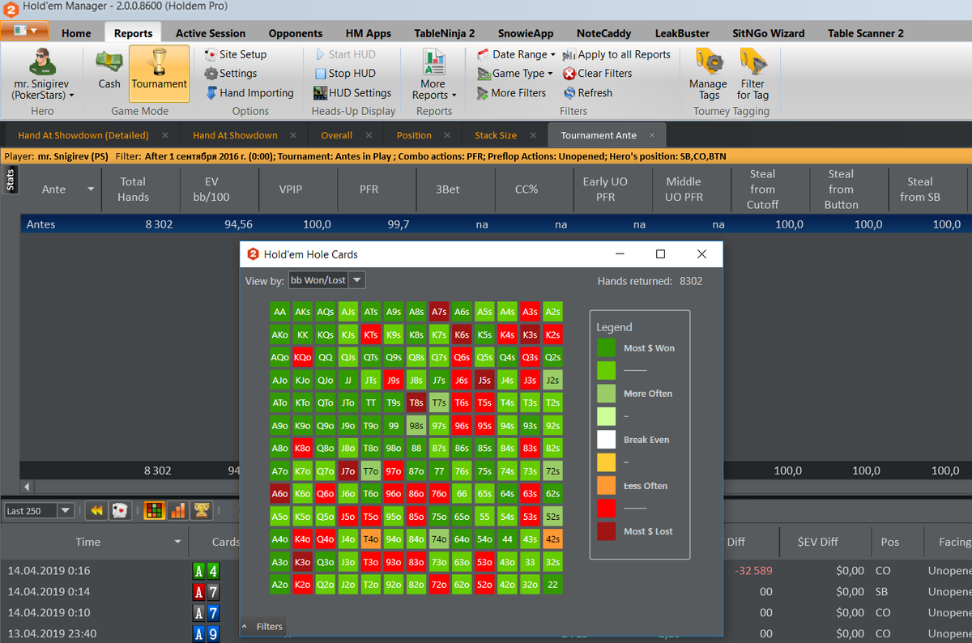Expand the More Reports dropdown
The width and height of the screenshot is (972, 643).
(433, 74)
